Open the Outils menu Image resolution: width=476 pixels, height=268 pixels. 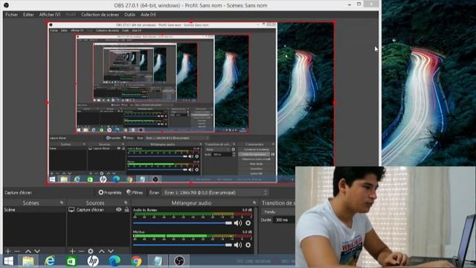pos(129,15)
